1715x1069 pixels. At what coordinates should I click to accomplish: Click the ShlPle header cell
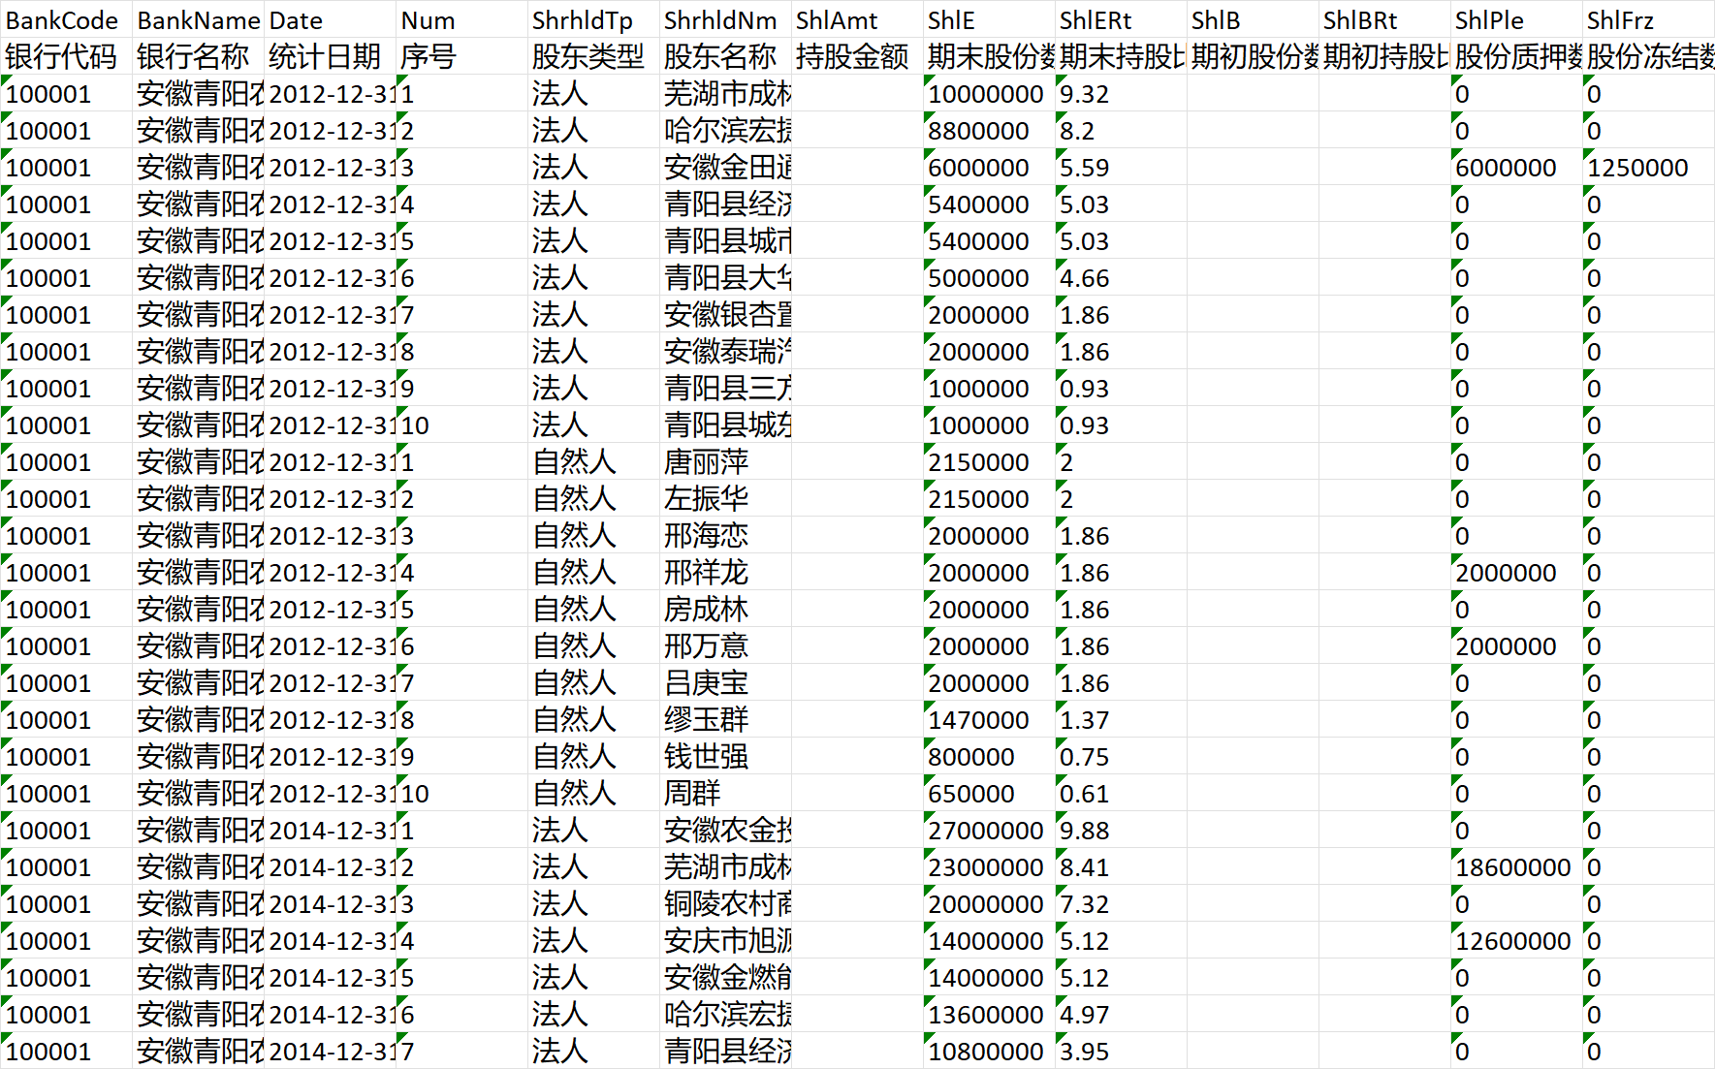(1516, 19)
